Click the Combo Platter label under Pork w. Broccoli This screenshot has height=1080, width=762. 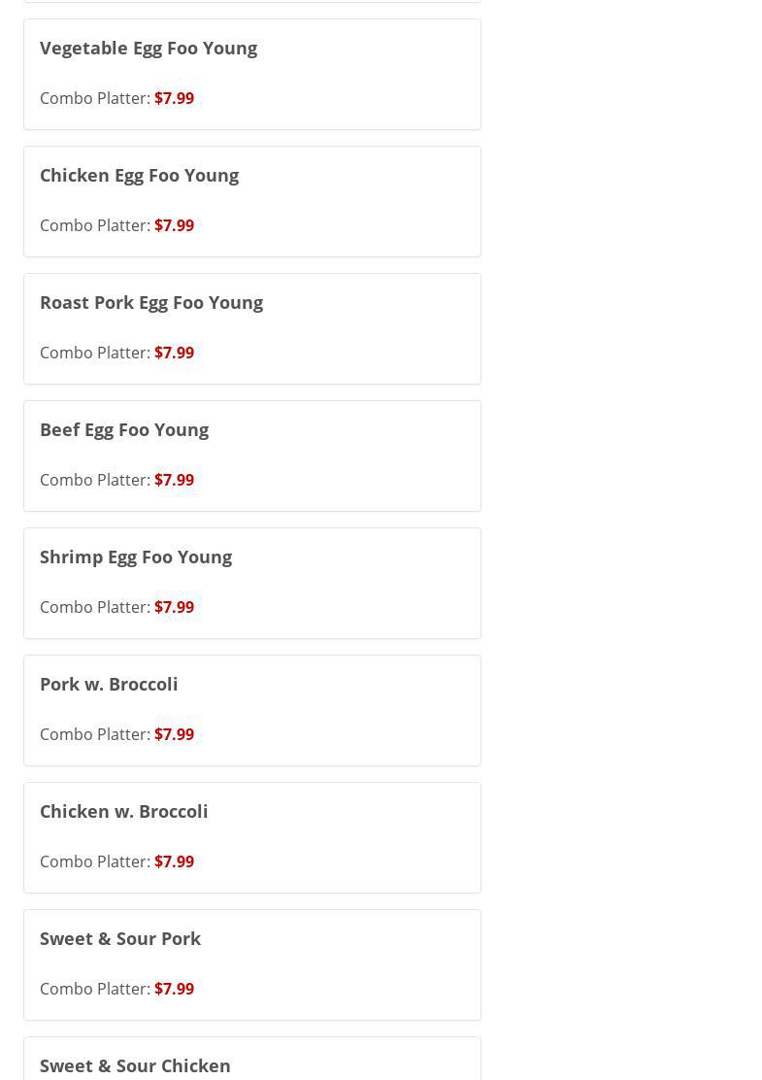[94, 734]
